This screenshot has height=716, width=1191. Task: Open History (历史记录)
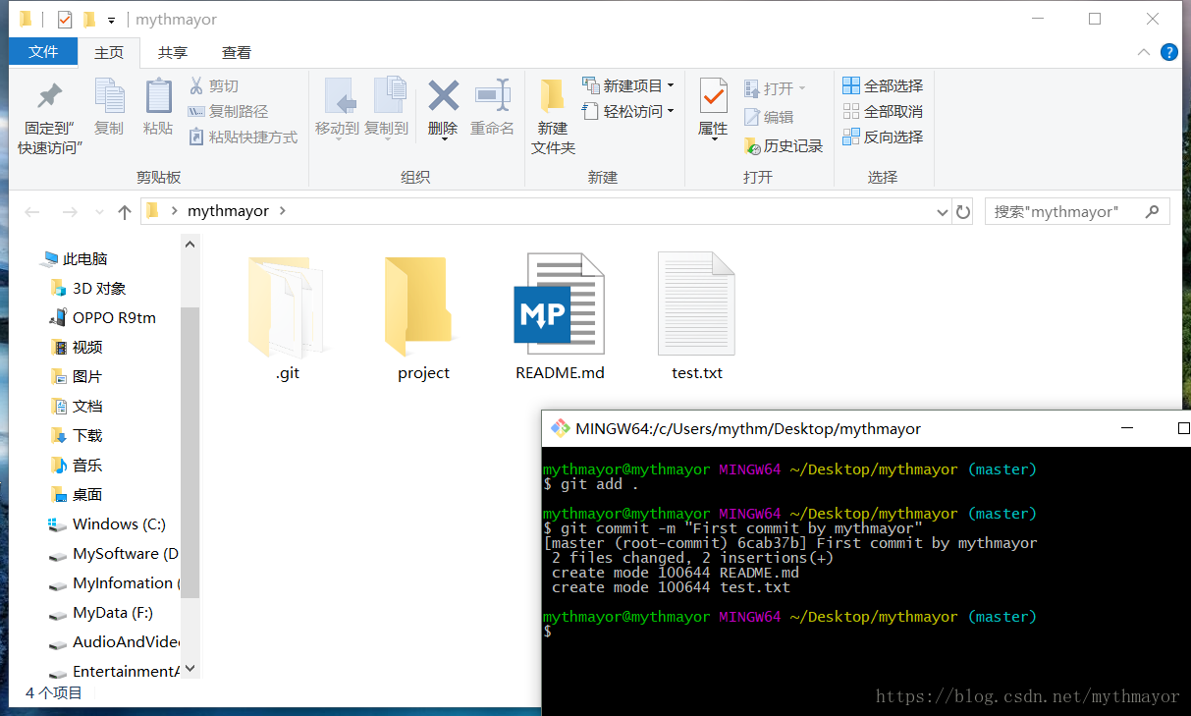(784, 145)
